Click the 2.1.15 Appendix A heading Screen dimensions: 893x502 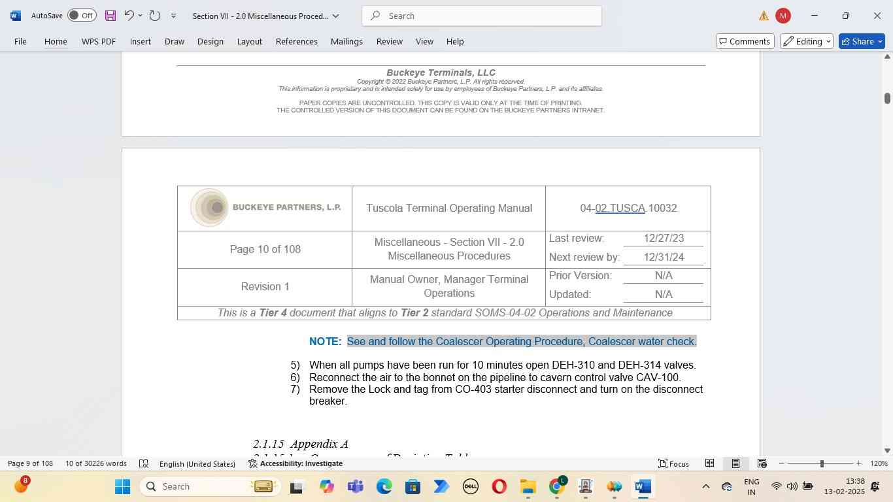(301, 444)
